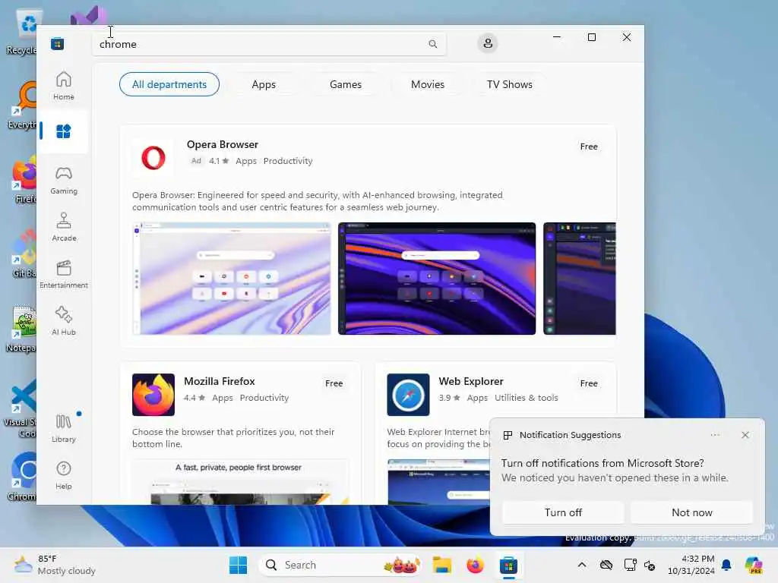Click the Web Explorer compass logo
This screenshot has height=583, width=778.
408,395
